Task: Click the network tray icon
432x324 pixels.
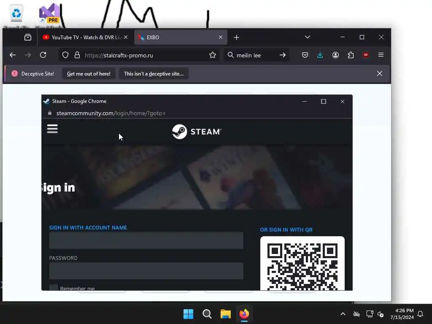Action: coord(370,314)
